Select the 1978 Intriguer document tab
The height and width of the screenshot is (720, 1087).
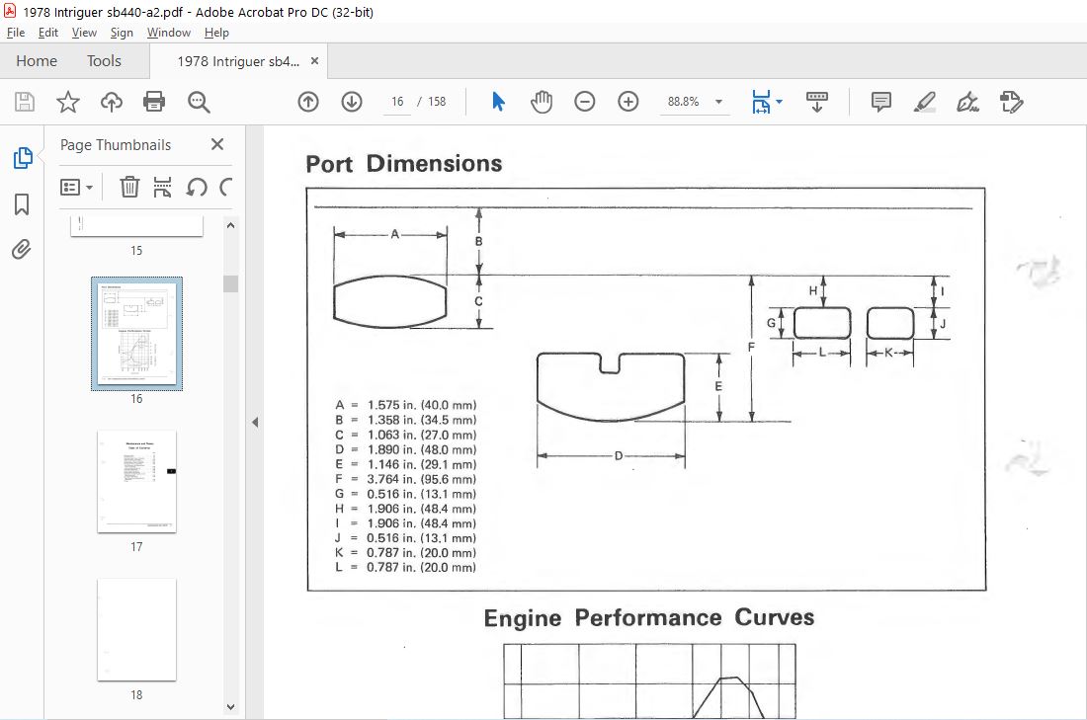tap(238, 61)
